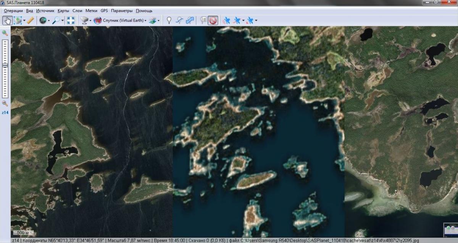Expand the overlay layers dropdown arrow
Screen dimensions: 458x243
(159, 21)
